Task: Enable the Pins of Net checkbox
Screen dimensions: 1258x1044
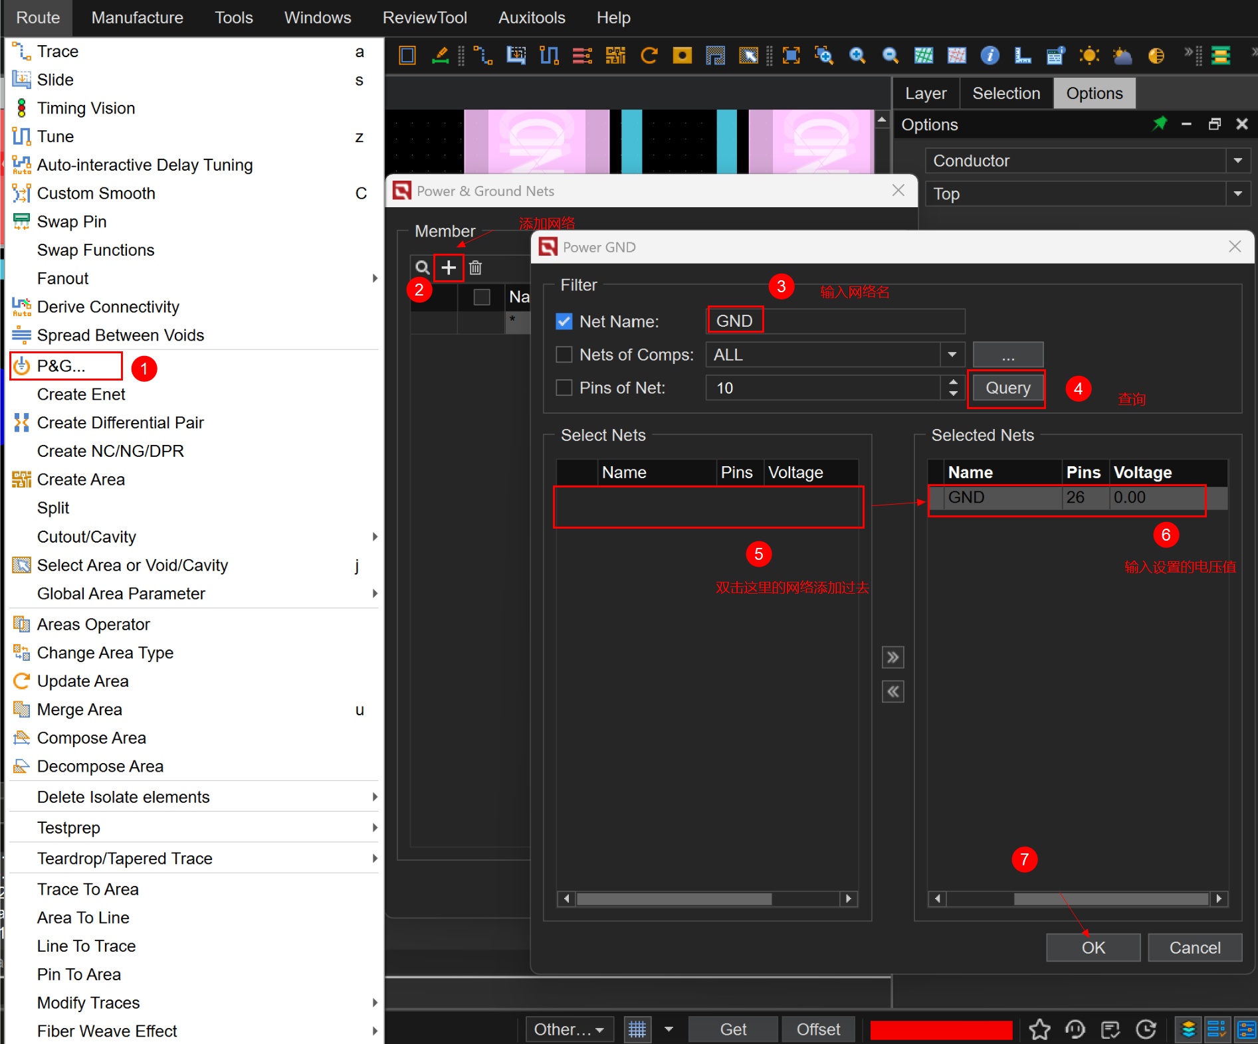Action: tap(564, 388)
